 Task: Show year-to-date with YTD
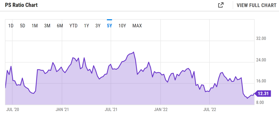[x=73, y=26]
